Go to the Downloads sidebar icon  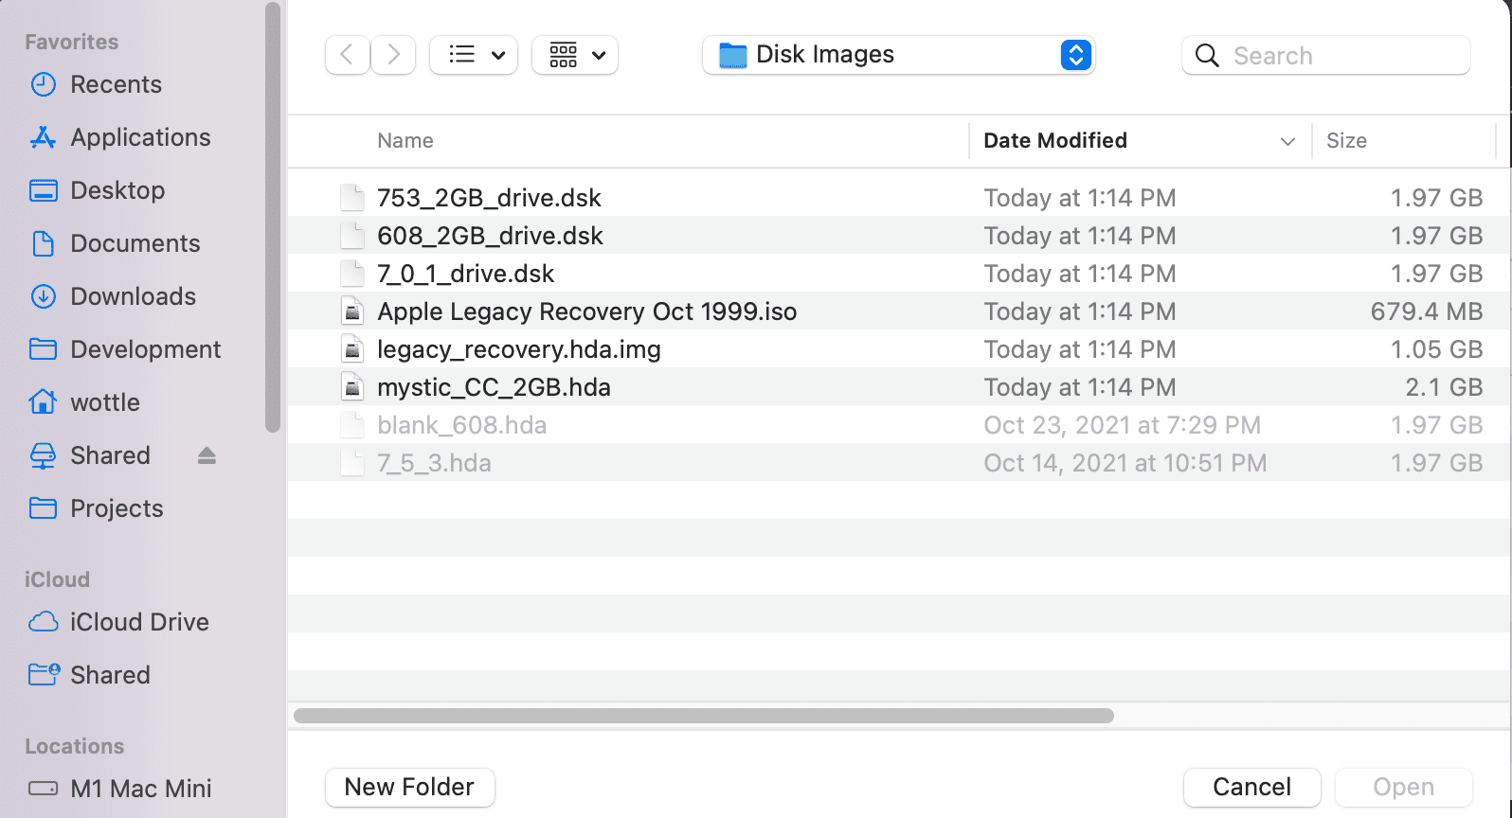pyautogui.click(x=43, y=296)
